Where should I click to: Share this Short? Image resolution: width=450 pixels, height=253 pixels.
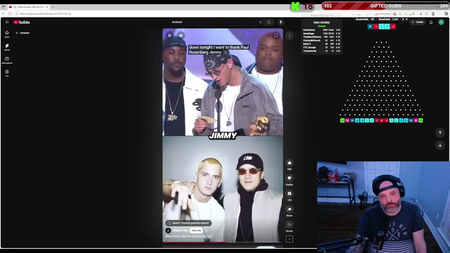tap(289, 209)
